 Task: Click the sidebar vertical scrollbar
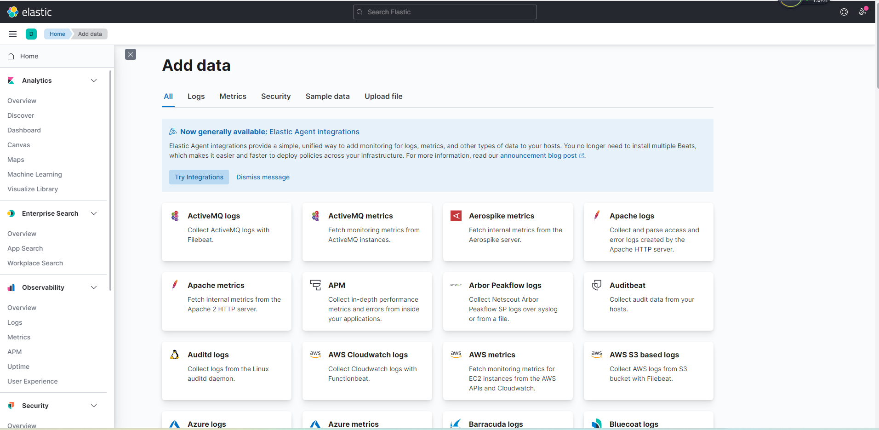pyautogui.click(x=110, y=180)
